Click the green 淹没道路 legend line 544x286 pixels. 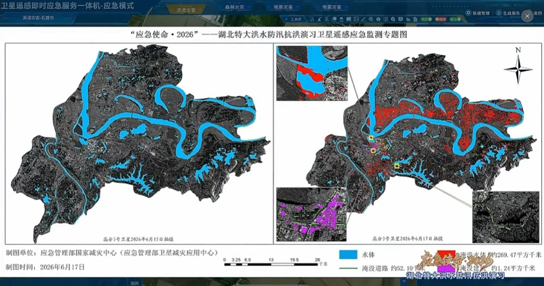348,269
